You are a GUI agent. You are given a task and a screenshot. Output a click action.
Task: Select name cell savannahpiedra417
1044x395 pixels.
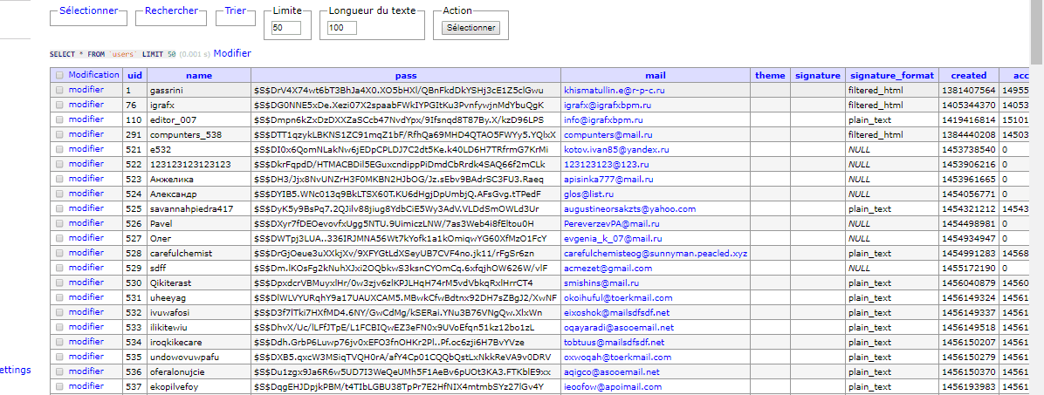(191, 208)
